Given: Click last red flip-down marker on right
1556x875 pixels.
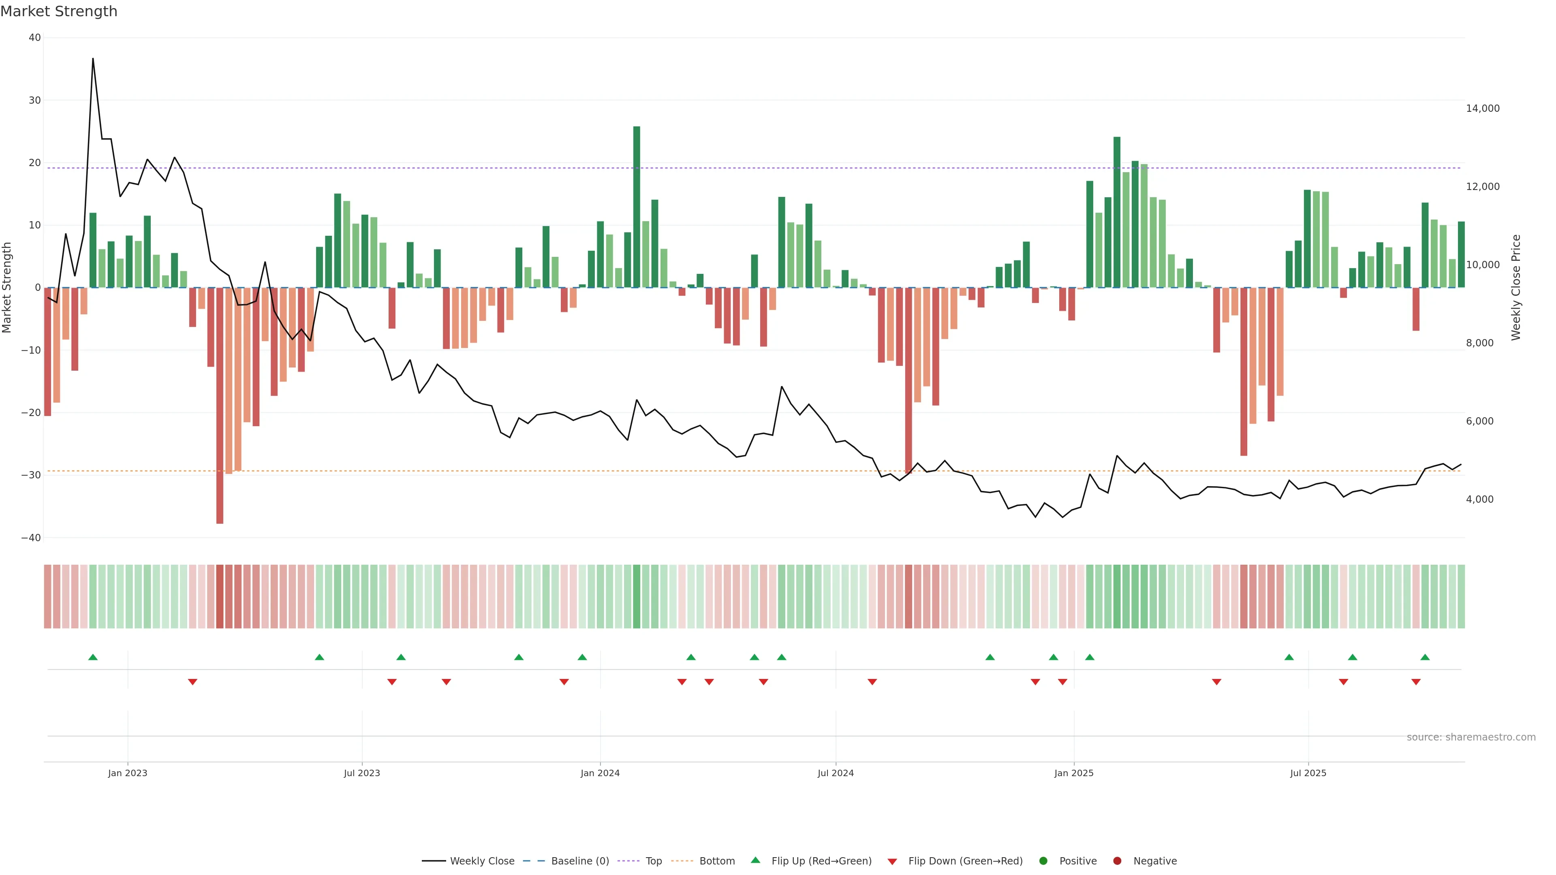Looking at the screenshot, I should click(x=1416, y=682).
